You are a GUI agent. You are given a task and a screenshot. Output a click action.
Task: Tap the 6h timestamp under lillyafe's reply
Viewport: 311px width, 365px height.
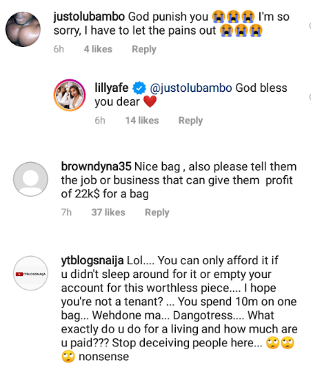[x=100, y=121]
